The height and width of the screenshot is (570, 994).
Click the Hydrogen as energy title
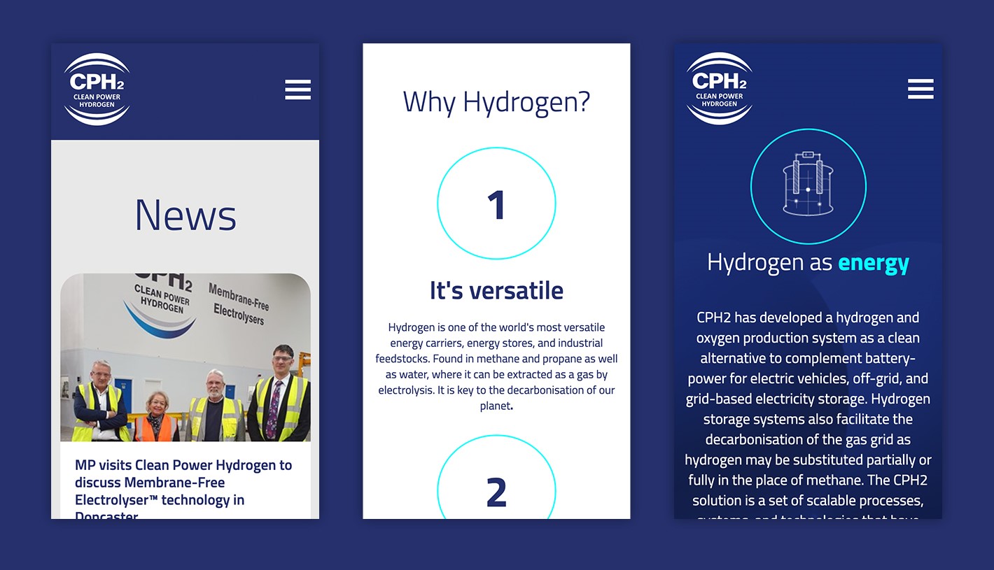(x=770, y=263)
